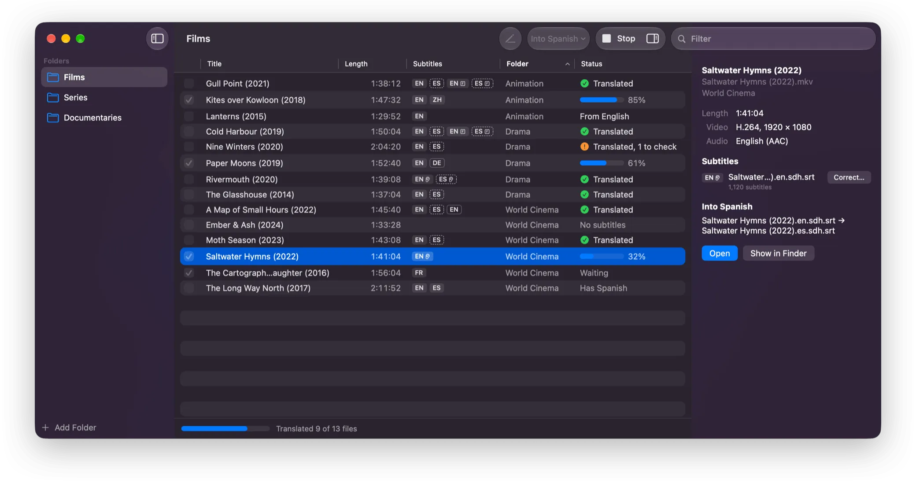Open the Series folder in sidebar

coord(104,97)
